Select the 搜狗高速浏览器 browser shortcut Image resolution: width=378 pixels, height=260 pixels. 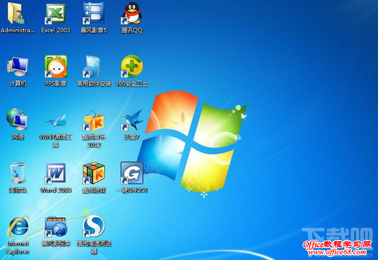93,227
